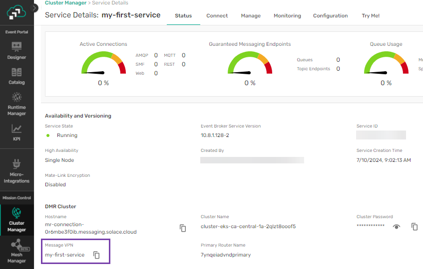Collapse the left navigation sidebar arrow

(x=34, y=8)
